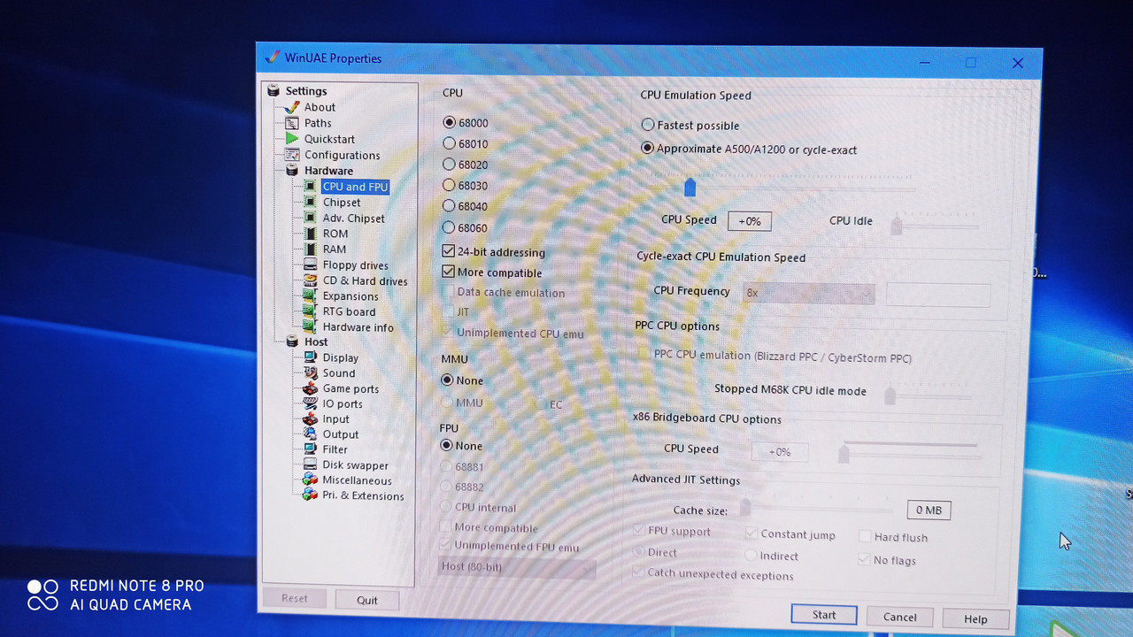This screenshot has height=637, width=1133.
Task: Click the Chipset chip icon
Action: (310, 203)
